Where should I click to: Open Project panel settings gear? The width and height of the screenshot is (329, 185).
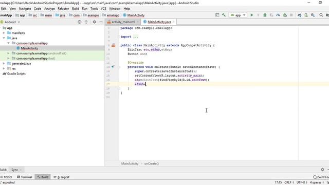coord(95,22)
